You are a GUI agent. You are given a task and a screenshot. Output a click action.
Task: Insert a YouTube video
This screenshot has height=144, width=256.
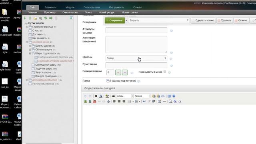tap(94, 101)
